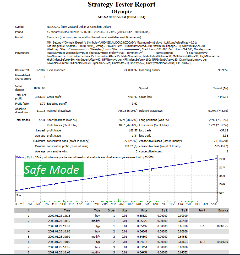Click the Total net profit value 3251.30
The width and height of the screenshot is (240, 255).
tap(40, 97)
